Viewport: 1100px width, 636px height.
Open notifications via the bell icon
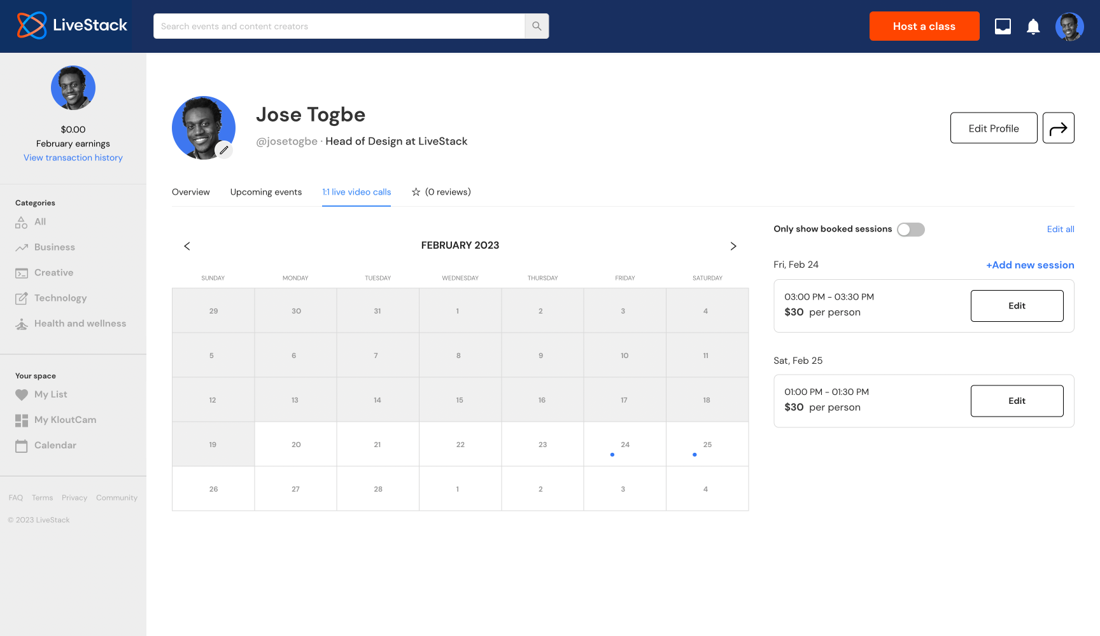pyautogui.click(x=1033, y=26)
